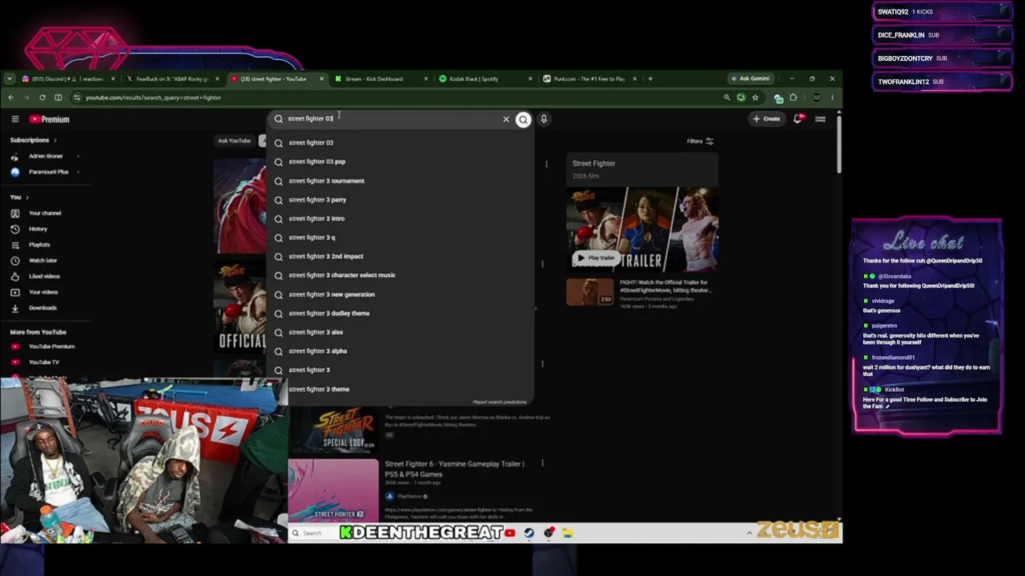Play the Street Fighter 2026 film trailer
The width and height of the screenshot is (1025, 576).
pyautogui.click(x=597, y=258)
